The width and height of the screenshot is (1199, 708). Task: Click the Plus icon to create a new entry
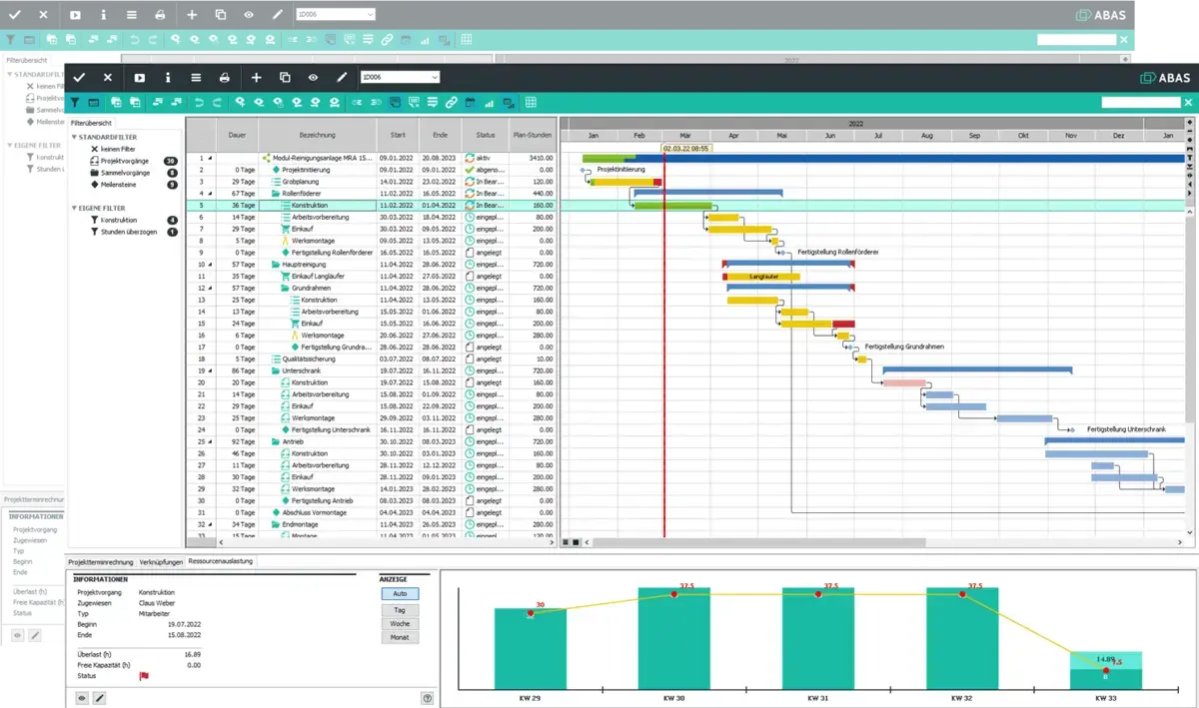[x=256, y=77]
